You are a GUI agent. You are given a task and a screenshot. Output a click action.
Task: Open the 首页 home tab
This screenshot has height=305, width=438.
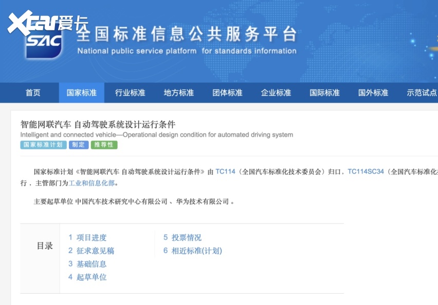tap(33, 93)
